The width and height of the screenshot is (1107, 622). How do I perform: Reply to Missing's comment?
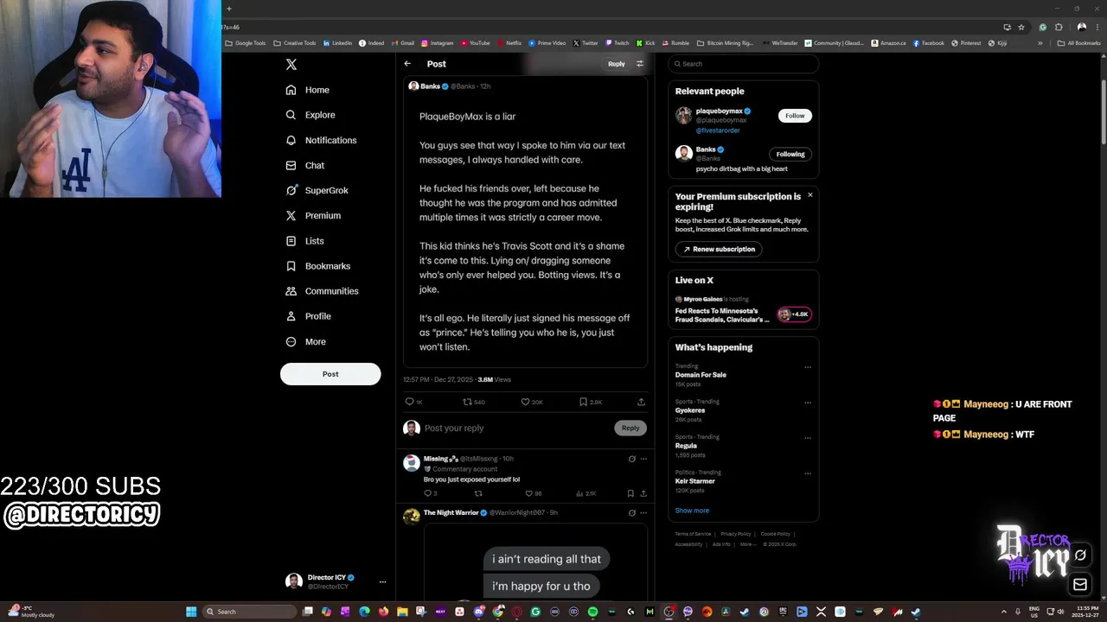pos(430,493)
